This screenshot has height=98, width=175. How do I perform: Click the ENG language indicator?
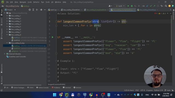click(147, 95)
